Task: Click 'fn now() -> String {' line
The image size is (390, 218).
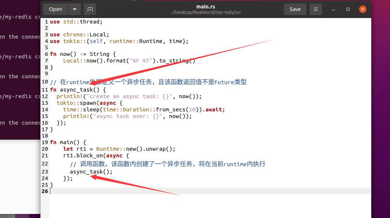Action: pos(83,54)
